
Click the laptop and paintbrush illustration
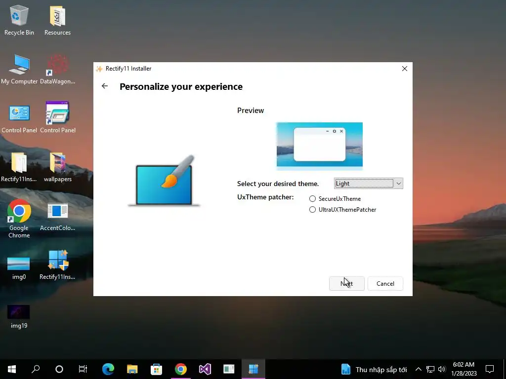[x=164, y=181]
